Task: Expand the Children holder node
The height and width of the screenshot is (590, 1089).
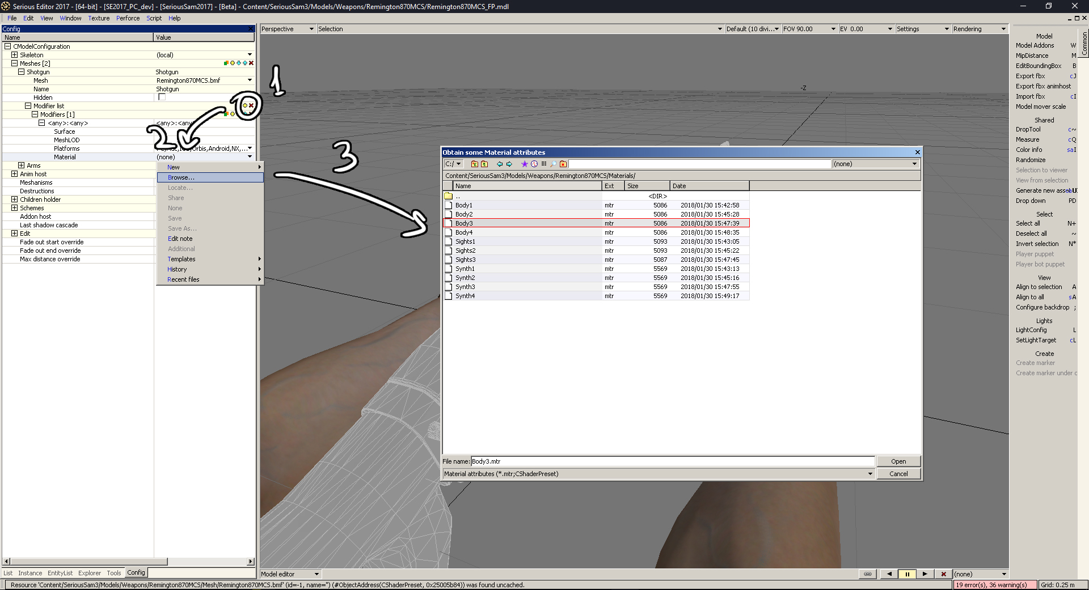Action: [15, 200]
